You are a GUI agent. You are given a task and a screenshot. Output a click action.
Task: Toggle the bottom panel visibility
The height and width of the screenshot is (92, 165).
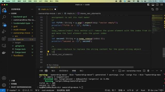[x=153, y=5]
